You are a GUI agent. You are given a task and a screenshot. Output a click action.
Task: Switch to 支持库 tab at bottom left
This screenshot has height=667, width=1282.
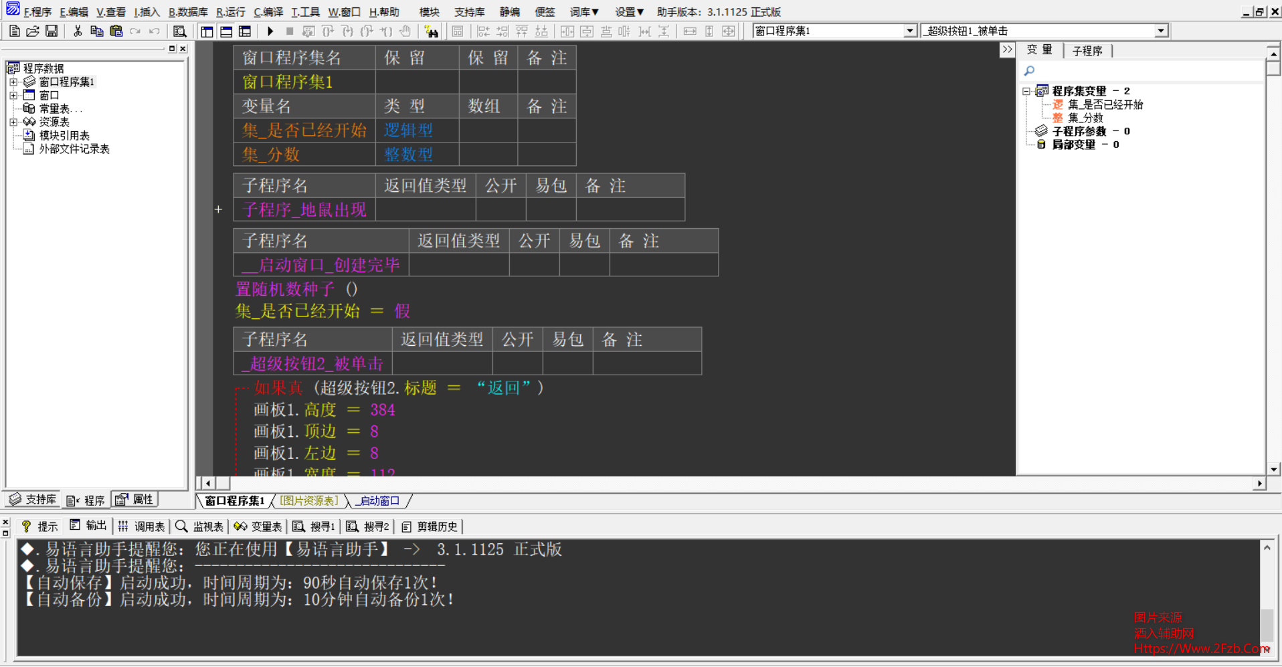33,499
